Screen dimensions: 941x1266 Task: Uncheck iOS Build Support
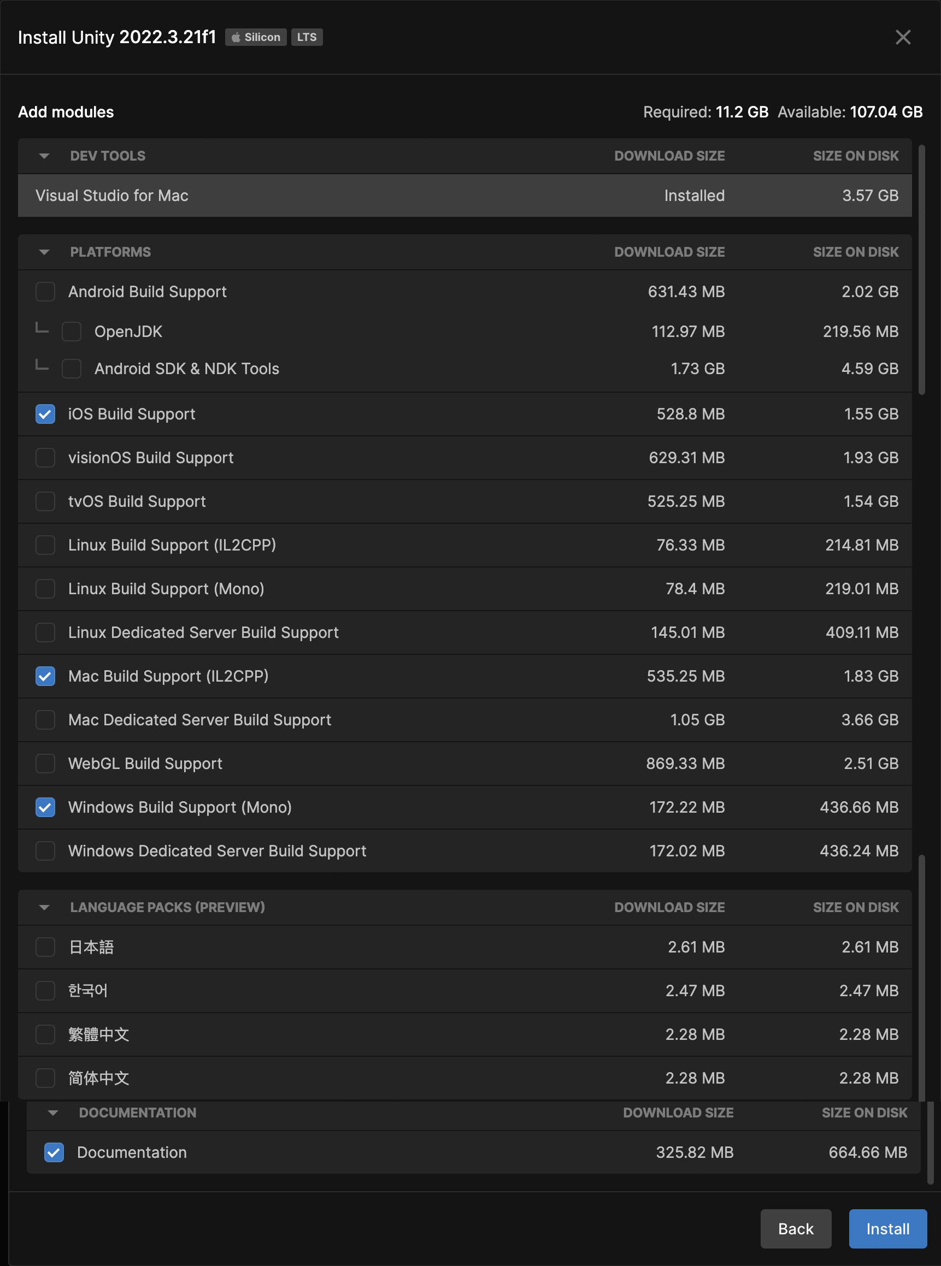(45, 415)
